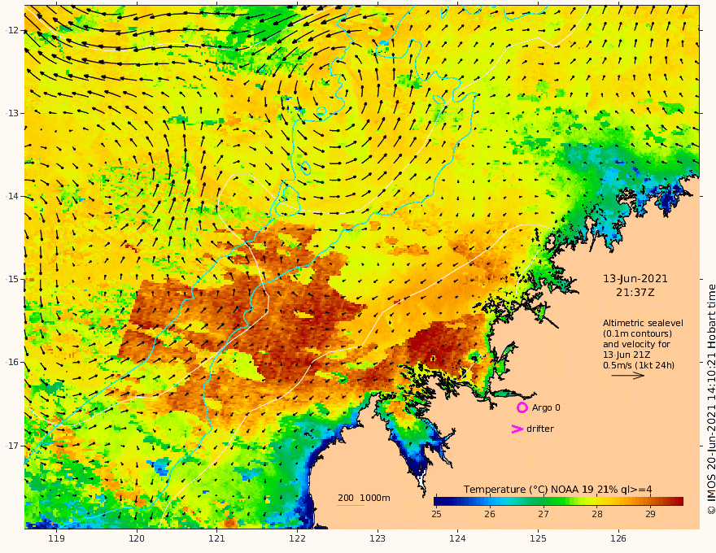Click the magenta Argo 0 circle marker

(522, 407)
